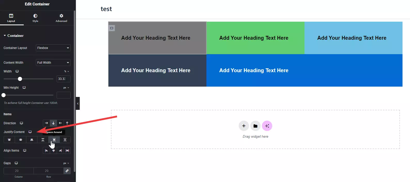Open the Advanced tab

(x=61, y=18)
